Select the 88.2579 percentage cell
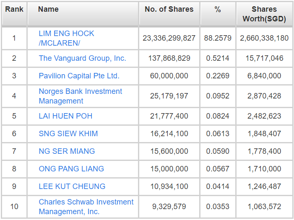294x220 pixels. pyautogui.click(x=218, y=38)
